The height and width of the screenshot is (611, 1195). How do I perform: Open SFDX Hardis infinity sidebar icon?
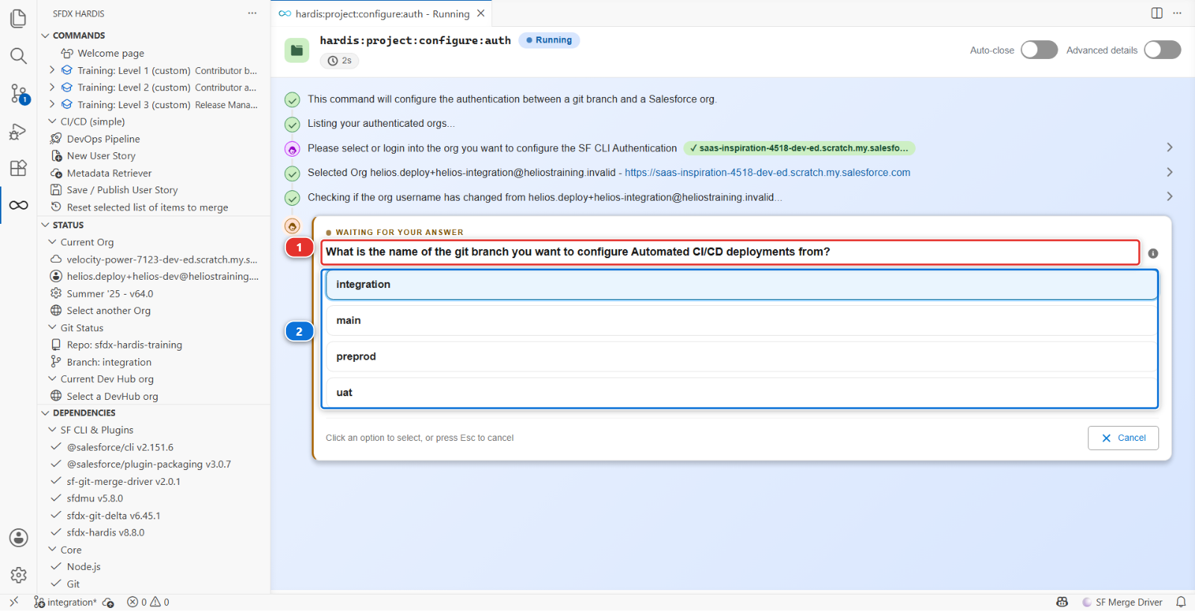[19, 205]
